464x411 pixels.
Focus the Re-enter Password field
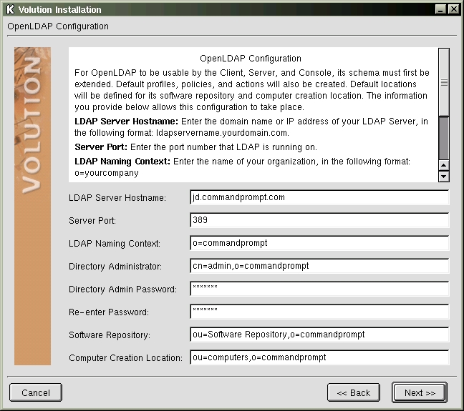coord(319,312)
